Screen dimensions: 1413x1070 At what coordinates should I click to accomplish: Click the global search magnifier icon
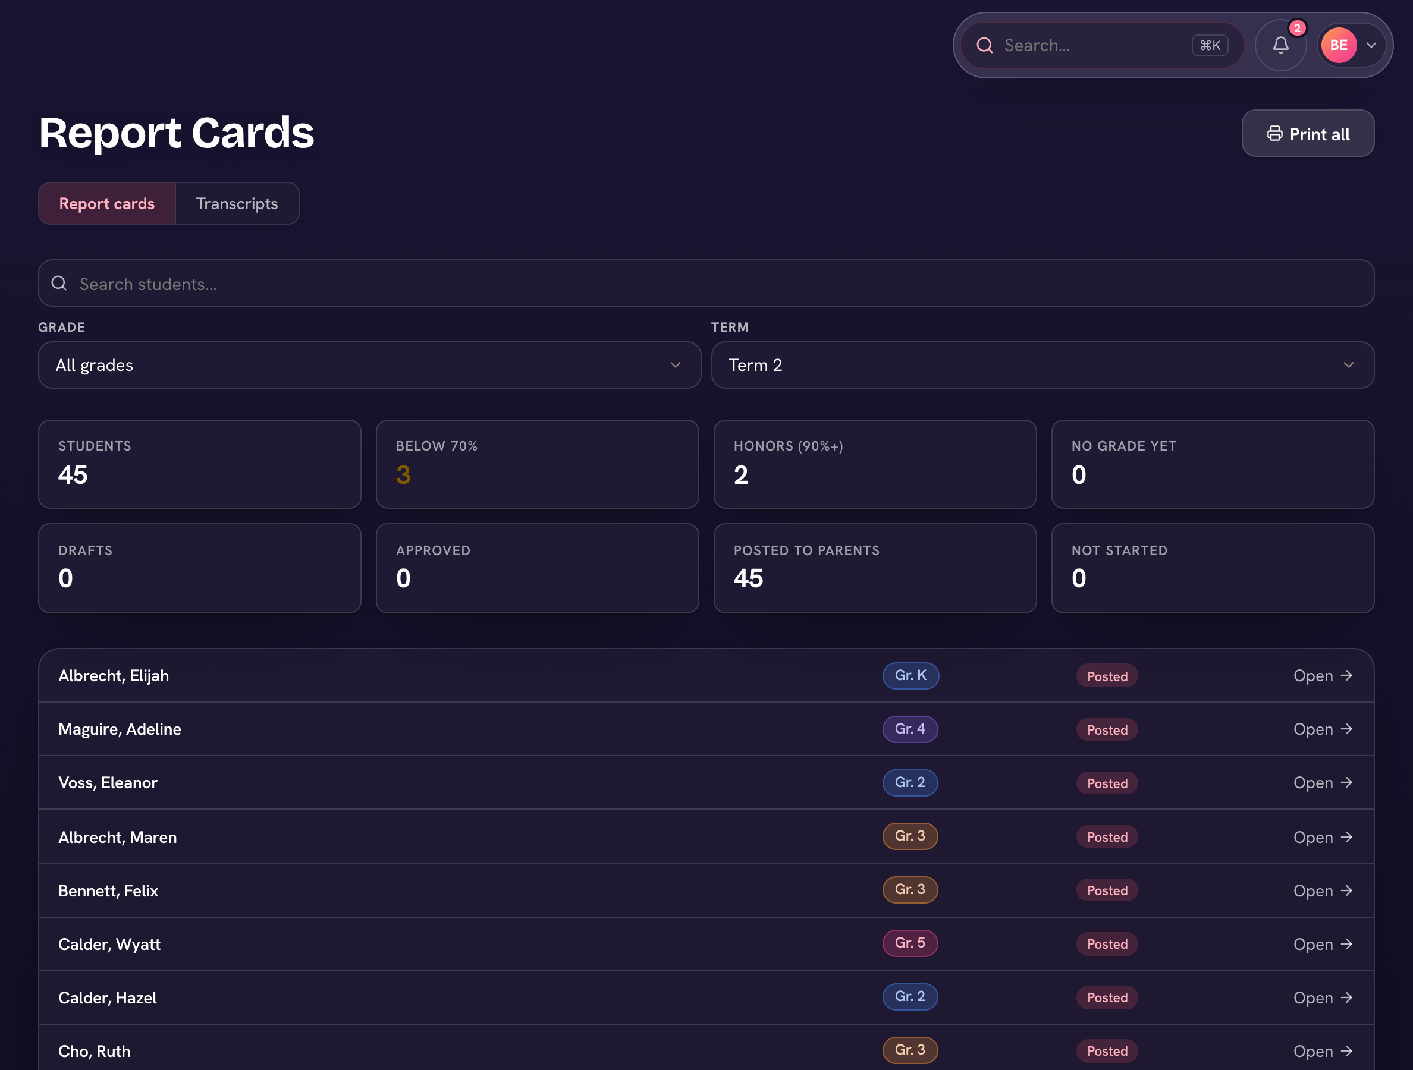pos(984,45)
